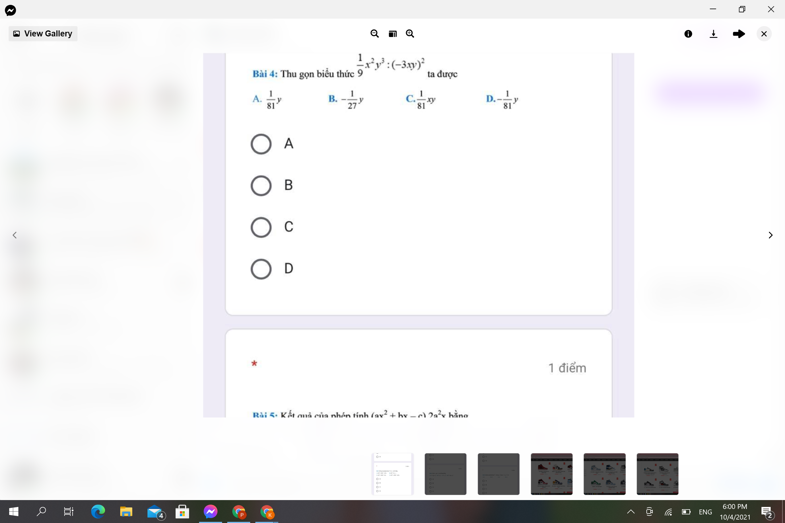Viewport: 785px width, 523px height.
Task: Show hidden system tray icons
Action: (630, 511)
